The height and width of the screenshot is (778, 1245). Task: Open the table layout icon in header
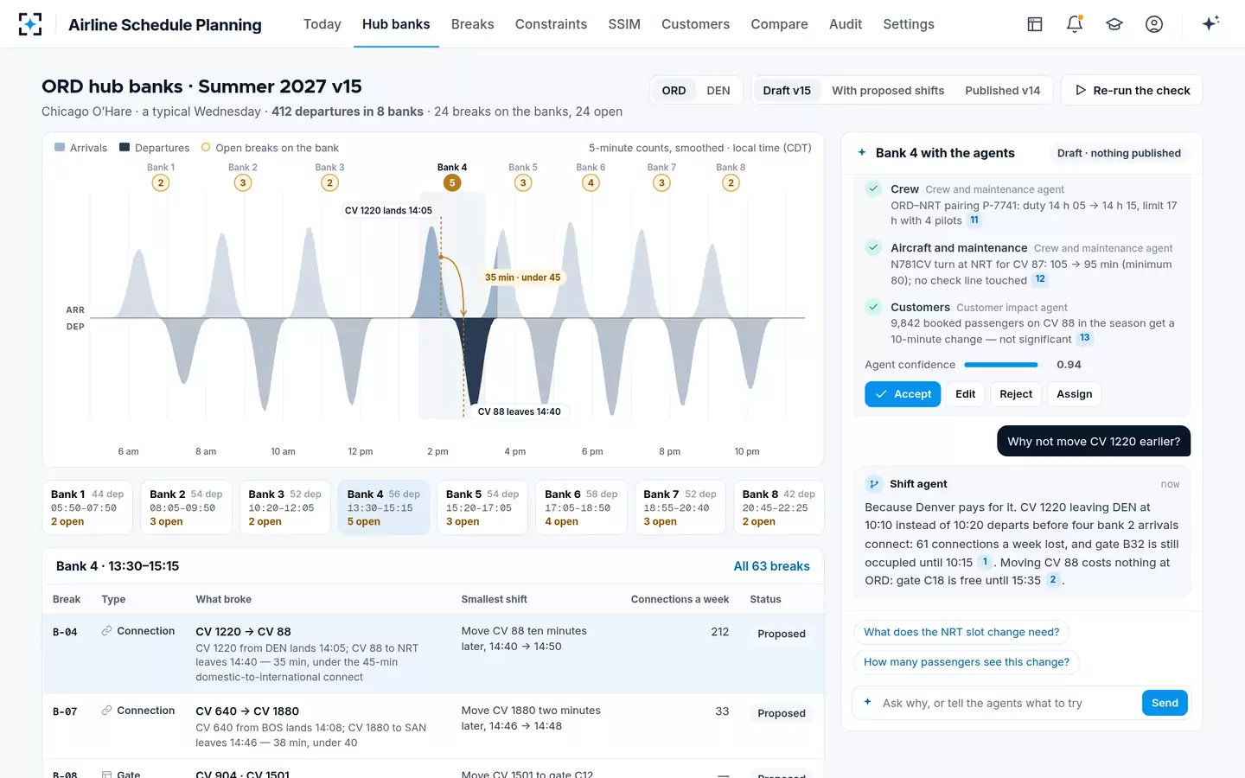click(1035, 24)
